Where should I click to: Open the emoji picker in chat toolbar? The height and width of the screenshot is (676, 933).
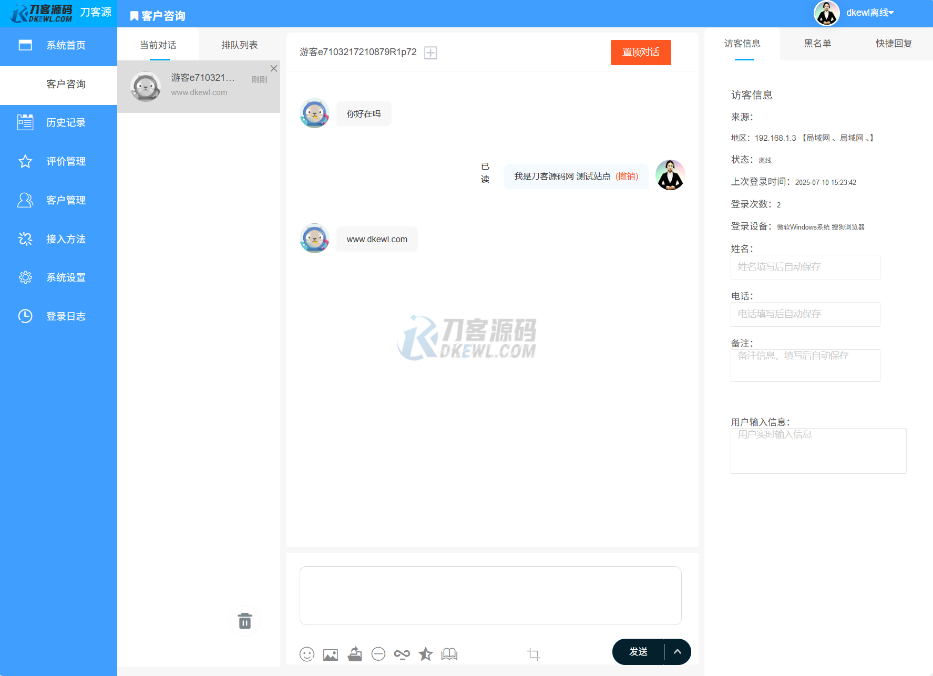tap(307, 654)
